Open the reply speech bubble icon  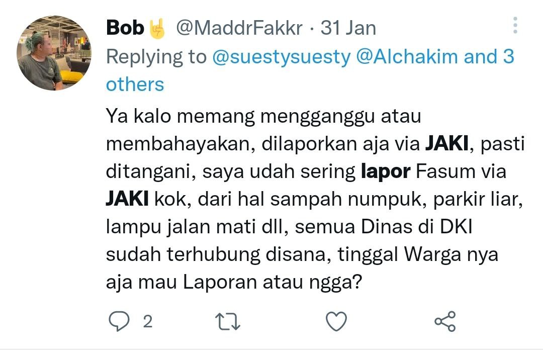click(x=119, y=321)
